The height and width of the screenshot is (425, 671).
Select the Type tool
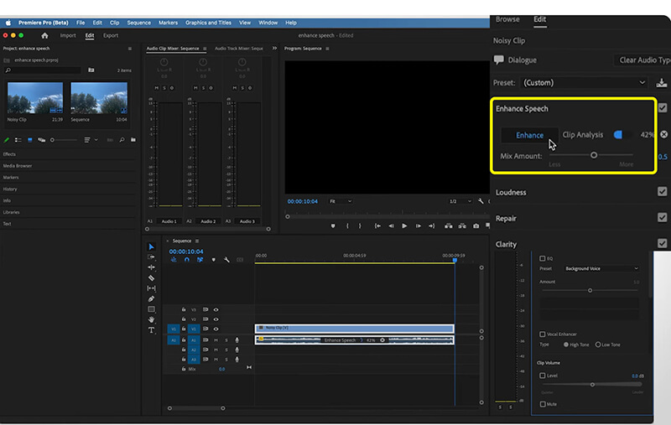(151, 330)
